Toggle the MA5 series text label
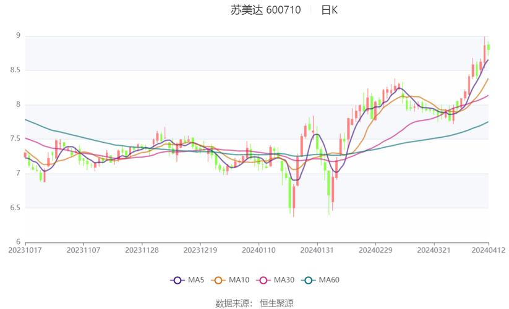This screenshot has height=309, width=509. coord(196,280)
